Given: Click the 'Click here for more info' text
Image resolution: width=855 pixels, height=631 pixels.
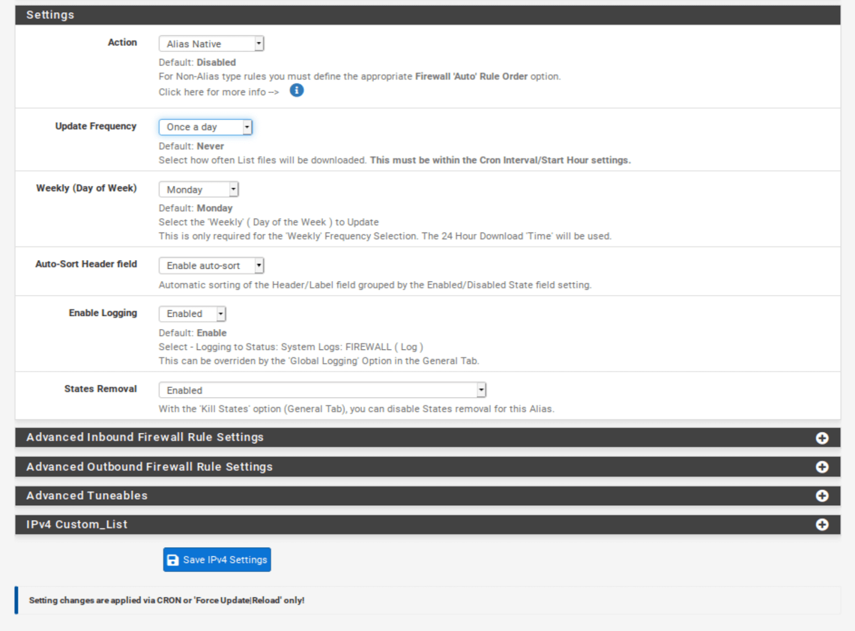Looking at the screenshot, I should pyautogui.click(x=219, y=92).
